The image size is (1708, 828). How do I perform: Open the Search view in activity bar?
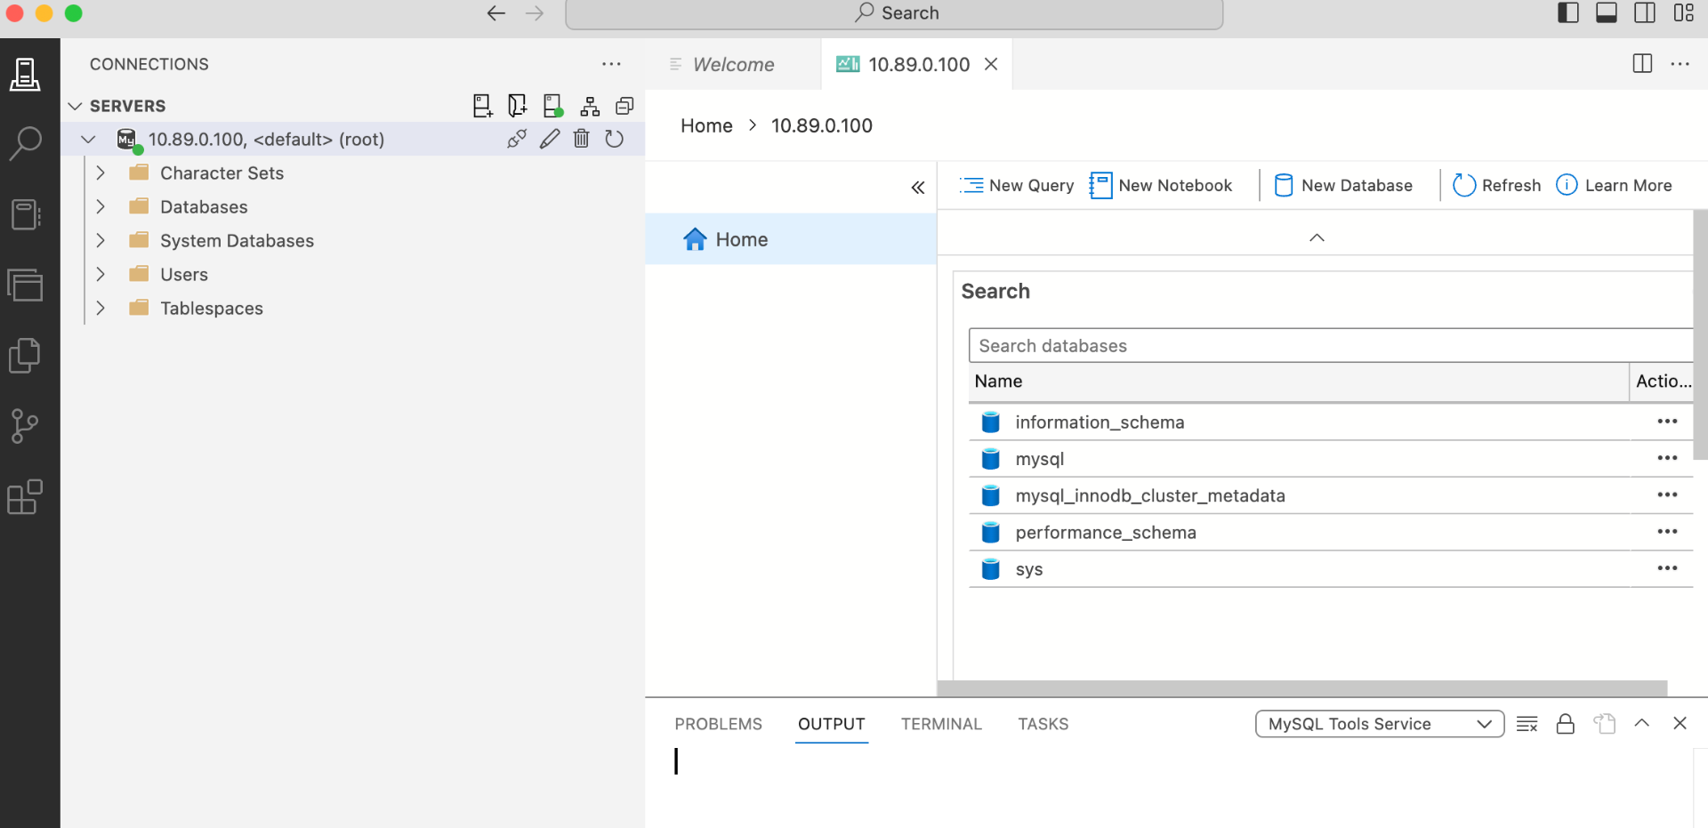tap(25, 143)
